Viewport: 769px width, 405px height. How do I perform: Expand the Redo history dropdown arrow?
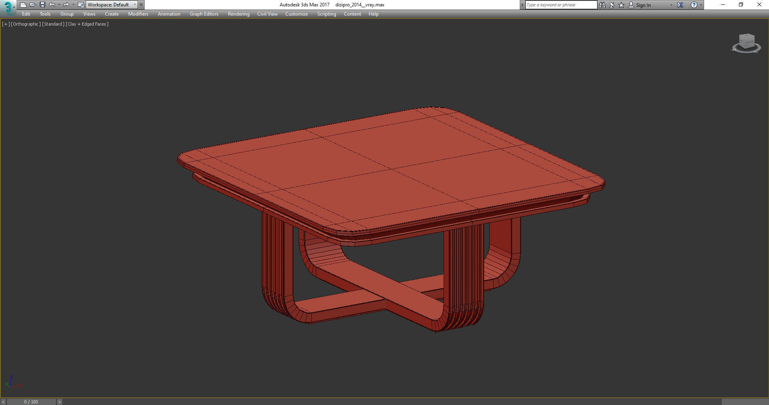73,5
